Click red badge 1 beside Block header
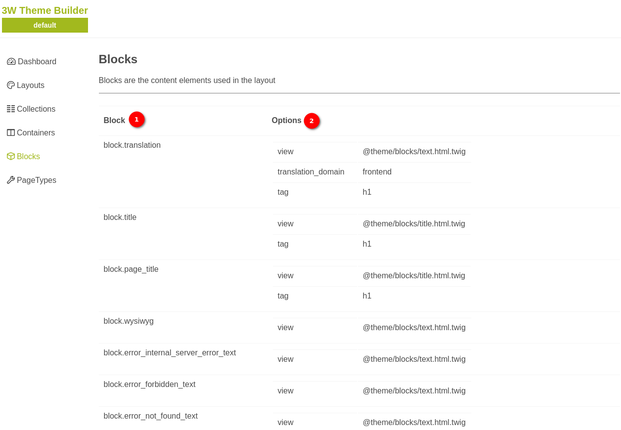Screen dimensions: 621x430 [x=136, y=120]
